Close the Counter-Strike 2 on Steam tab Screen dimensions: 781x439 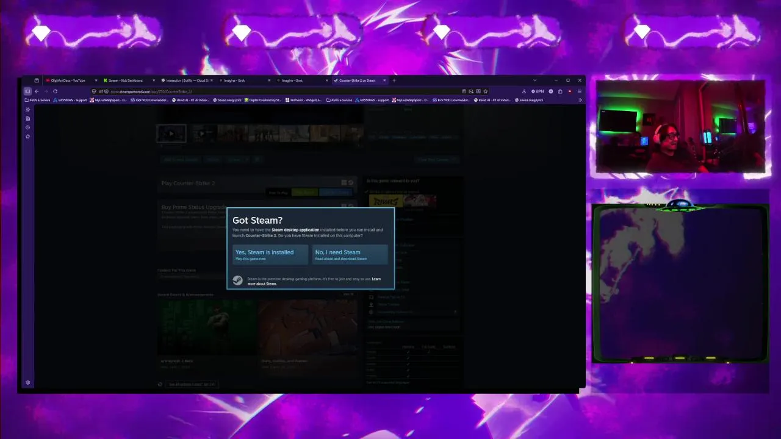point(384,80)
